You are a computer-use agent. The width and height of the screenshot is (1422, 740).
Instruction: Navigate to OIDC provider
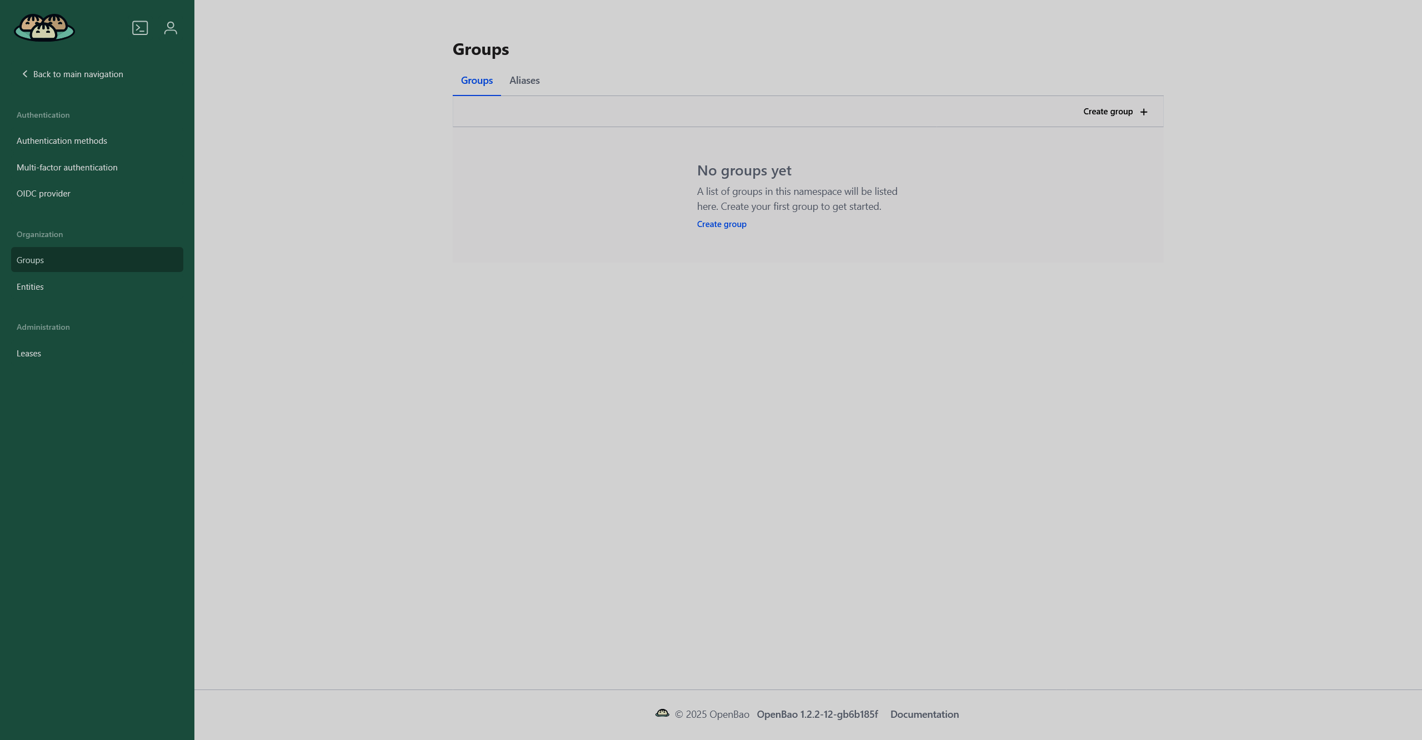tap(43, 194)
